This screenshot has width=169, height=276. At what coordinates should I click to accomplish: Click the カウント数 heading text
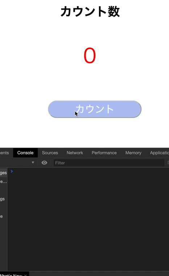(90, 12)
